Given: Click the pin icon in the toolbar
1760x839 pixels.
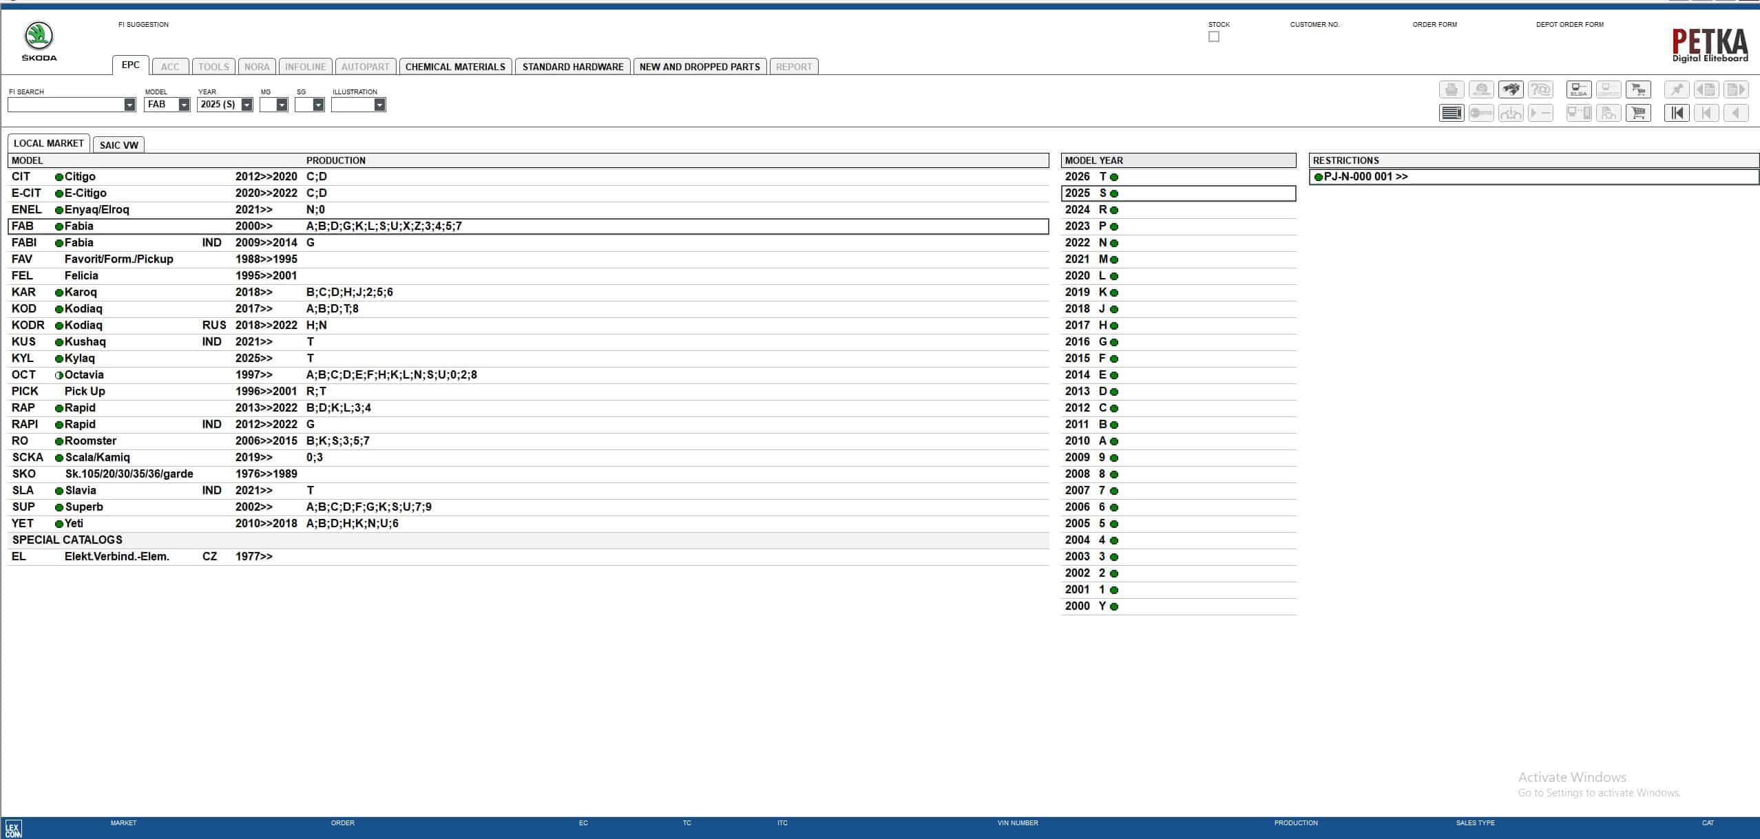Looking at the screenshot, I should pos(1678,89).
